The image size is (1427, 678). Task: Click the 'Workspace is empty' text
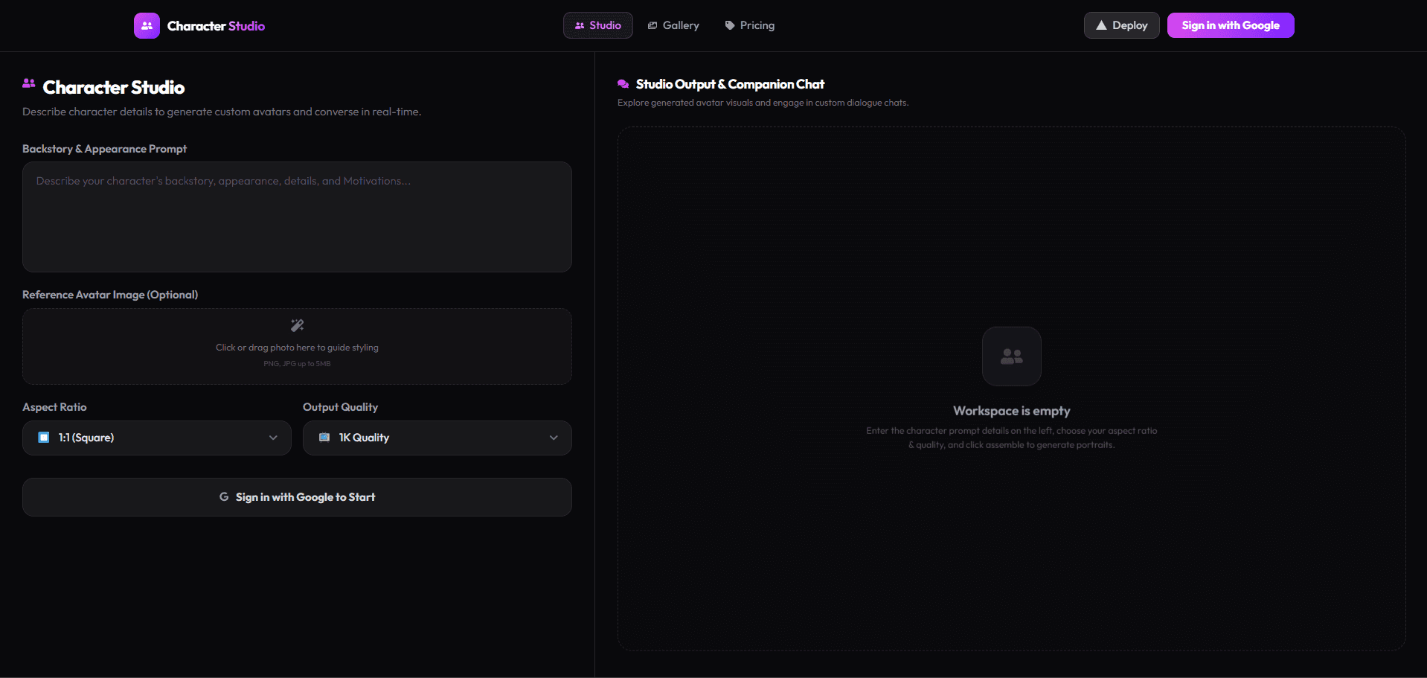click(x=1012, y=411)
